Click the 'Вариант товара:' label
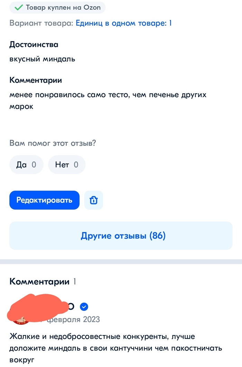 pyautogui.click(x=41, y=24)
